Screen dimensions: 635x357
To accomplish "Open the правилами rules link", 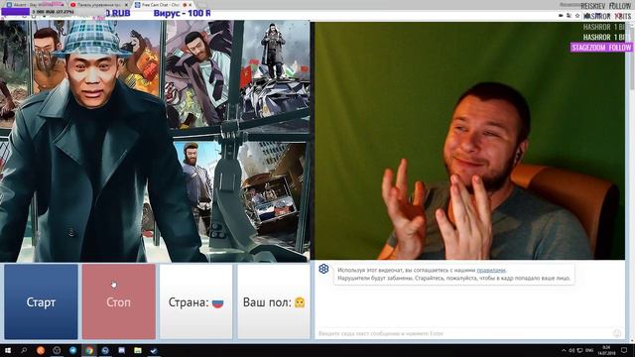I will tap(491, 270).
